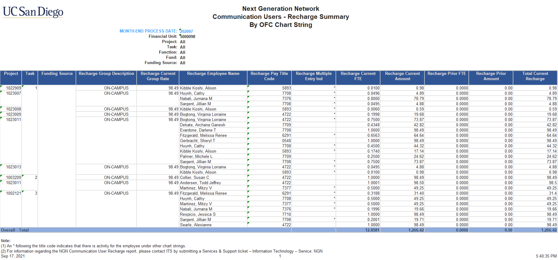Screen dimensions: 558x260
Task: Select project cell 1023009
Action: 11,115
